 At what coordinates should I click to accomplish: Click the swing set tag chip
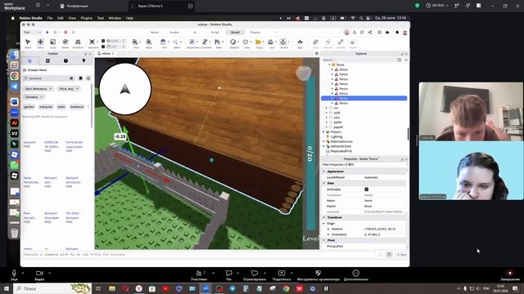46,107
